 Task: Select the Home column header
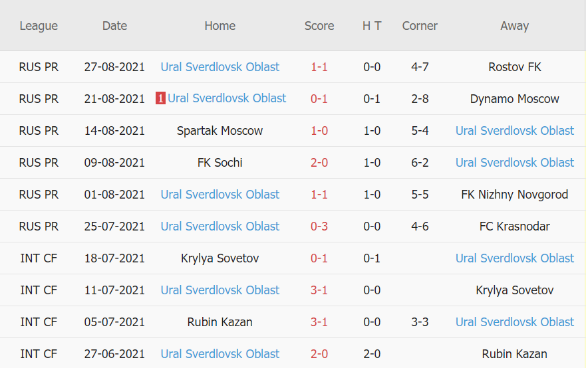pos(220,26)
